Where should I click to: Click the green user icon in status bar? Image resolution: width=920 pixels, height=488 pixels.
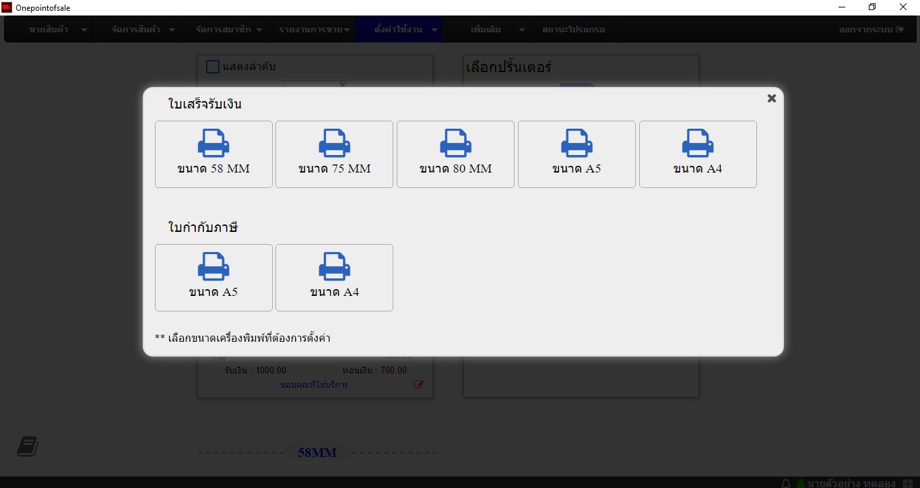coord(801,483)
